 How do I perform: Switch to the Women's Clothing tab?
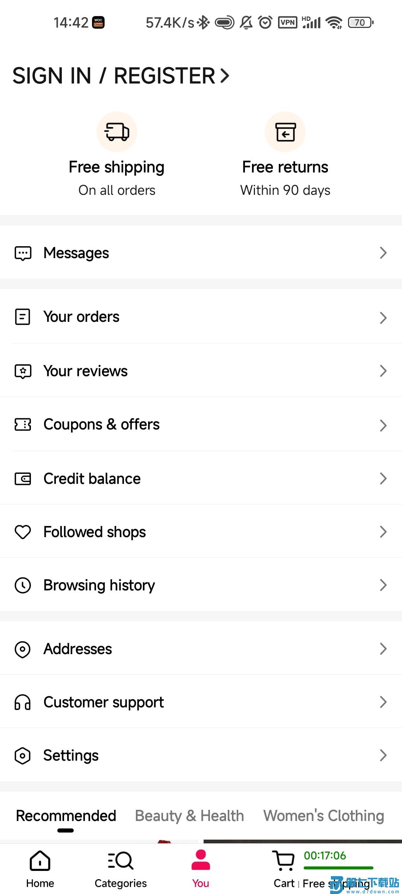coord(324,816)
